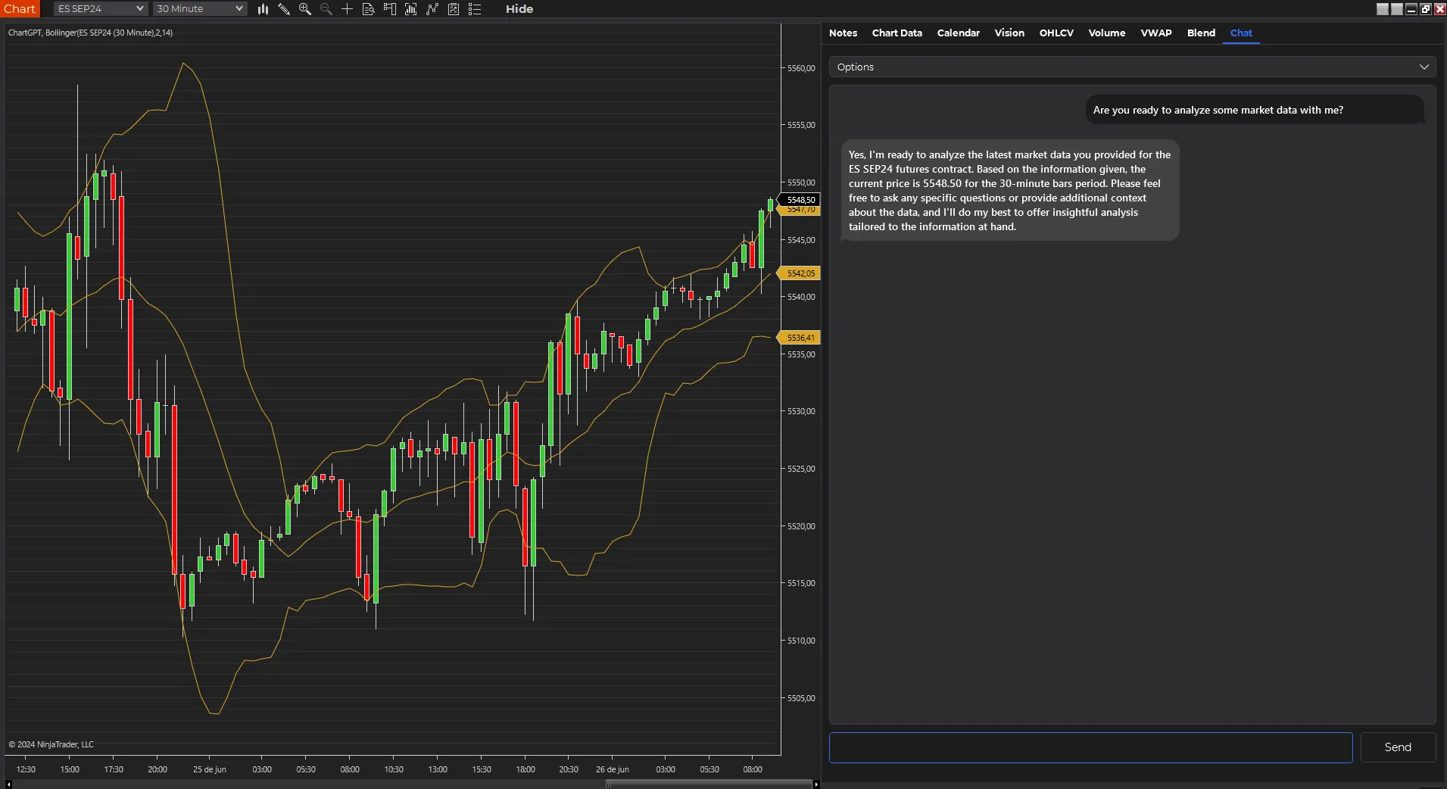Open the ES SEP24 instrument dropdown
This screenshot has height=789, width=1447.
click(100, 9)
